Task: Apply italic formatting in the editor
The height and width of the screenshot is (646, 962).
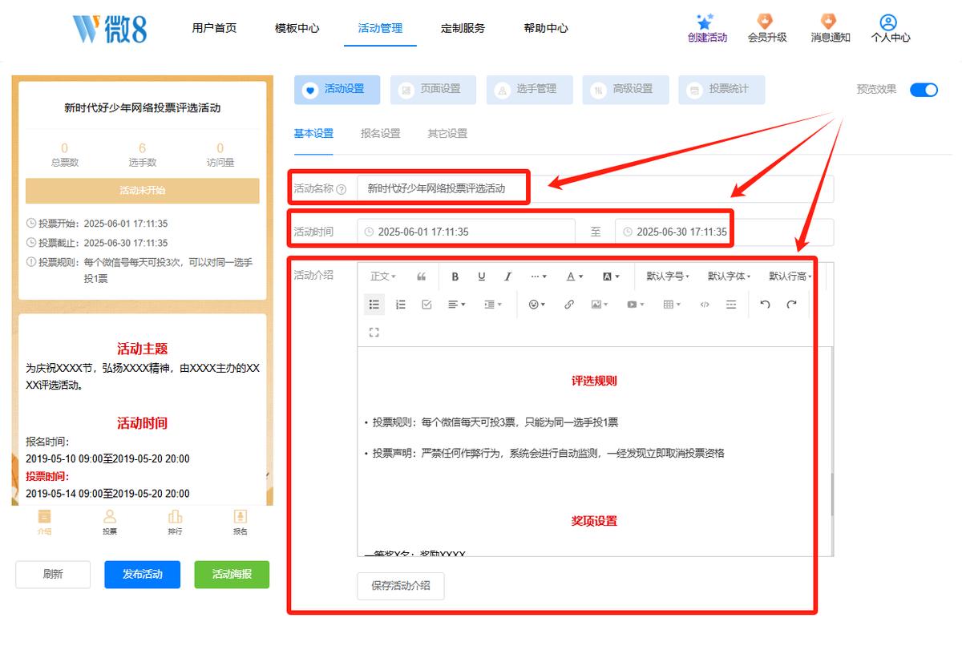Action: pyautogui.click(x=507, y=277)
